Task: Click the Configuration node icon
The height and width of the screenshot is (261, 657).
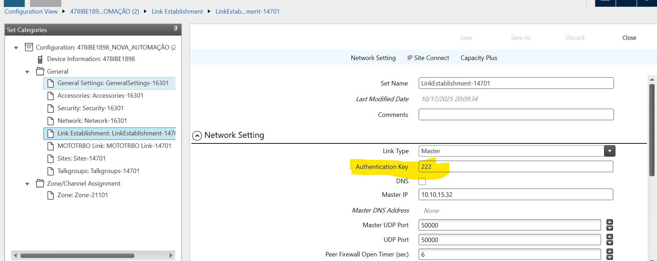Action: click(29, 47)
